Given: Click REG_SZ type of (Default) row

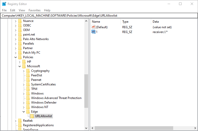Looking at the screenshot, I should 127,27.
